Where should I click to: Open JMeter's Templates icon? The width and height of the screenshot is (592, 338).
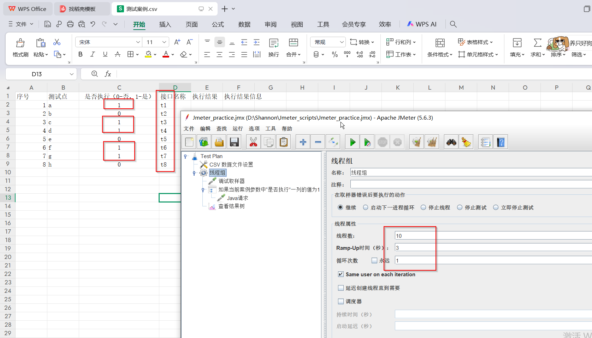pyautogui.click(x=204, y=142)
